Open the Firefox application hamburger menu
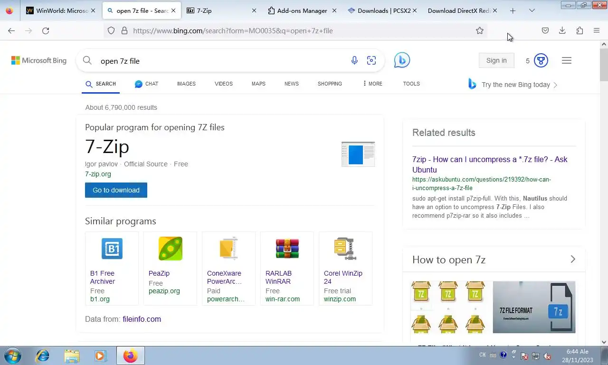The height and width of the screenshot is (365, 608). [597, 30]
